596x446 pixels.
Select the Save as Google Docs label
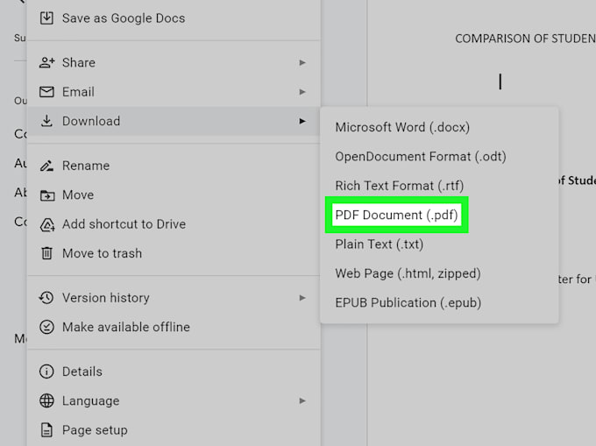(124, 18)
